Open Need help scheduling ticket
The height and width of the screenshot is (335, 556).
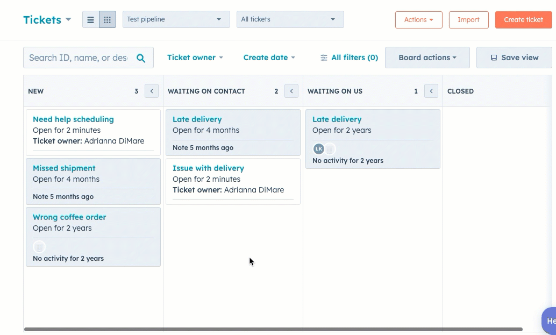tap(74, 119)
